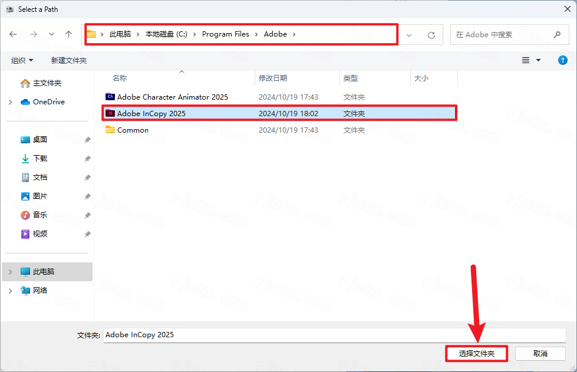Image resolution: width=577 pixels, height=372 pixels.
Task: Click the back navigation arrow
Action: click(x=12, y=34)
